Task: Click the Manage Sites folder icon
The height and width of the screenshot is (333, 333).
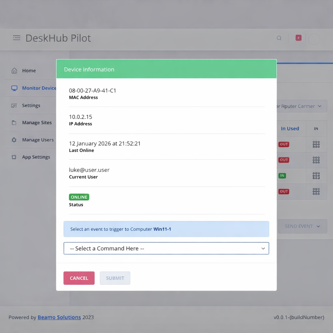Action: (x=14, y=123)
